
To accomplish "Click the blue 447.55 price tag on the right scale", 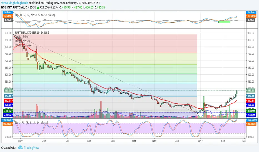I will coord(251,96).
